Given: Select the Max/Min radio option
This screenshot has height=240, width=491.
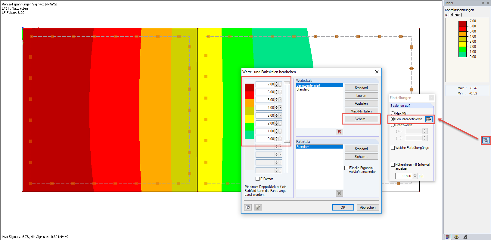Looking at the screenshot, I should click(x=393, y=113).
